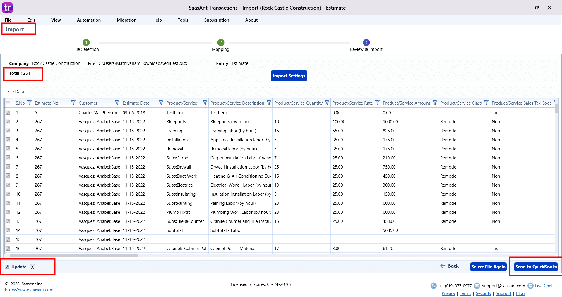This screenshot has width=562, height=297.
Task: Filter the Product/Service Description column
Action: [x=269, y=103]
